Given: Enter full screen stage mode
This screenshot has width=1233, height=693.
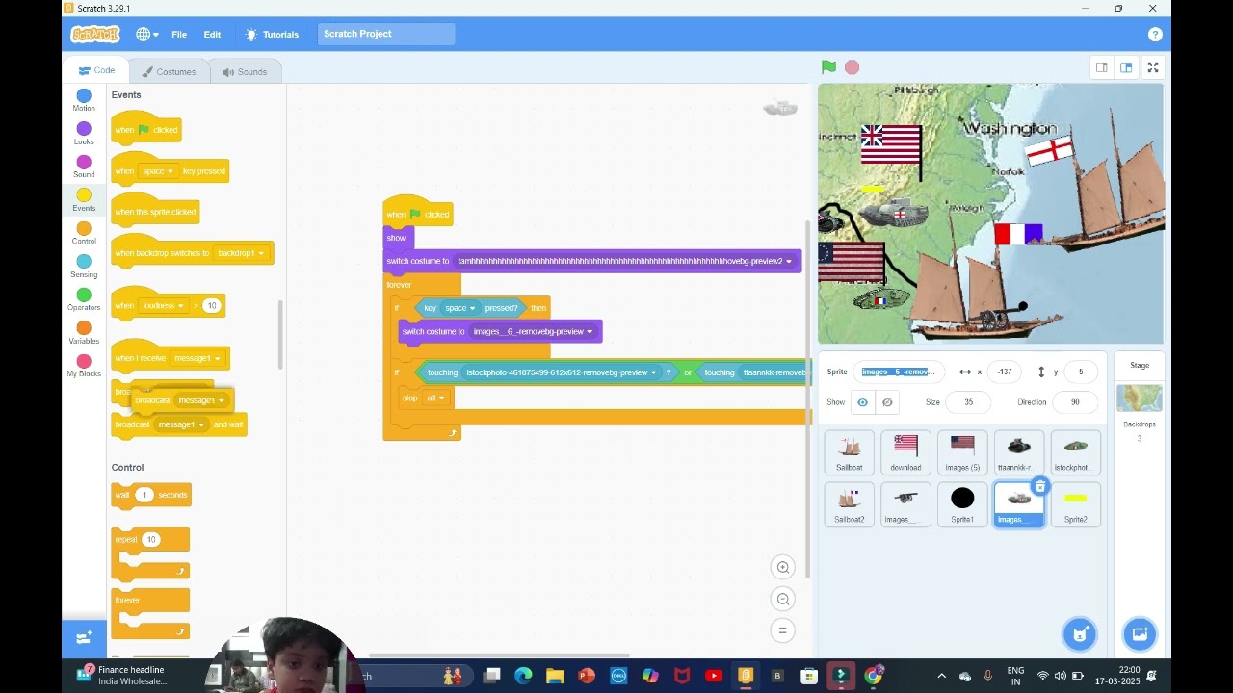Looking at the screenshot, I should [x=1153, y=67].
